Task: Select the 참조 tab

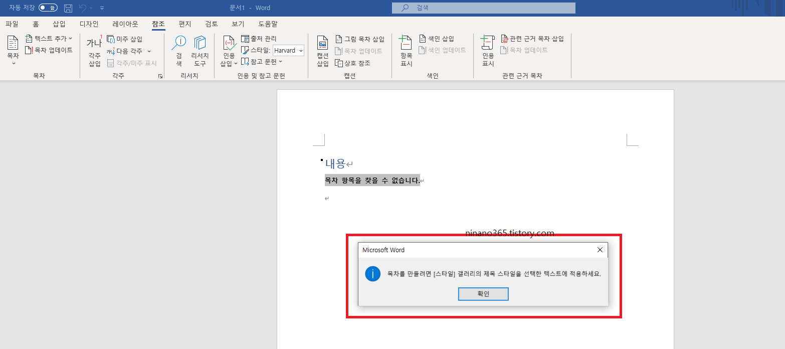Action: click(158, 24)
